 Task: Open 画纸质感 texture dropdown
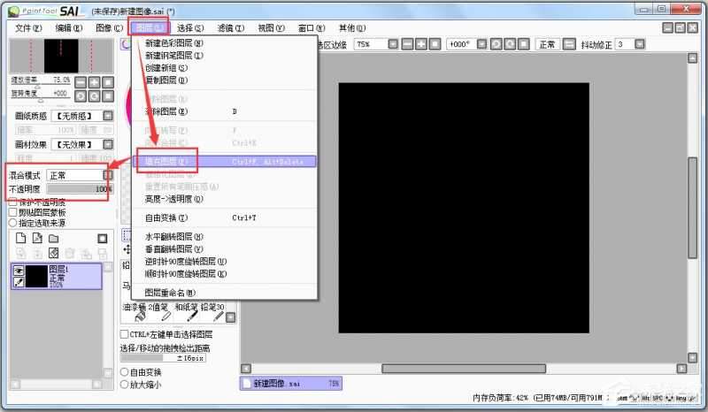pyautogui.click(x=108, y=116)
